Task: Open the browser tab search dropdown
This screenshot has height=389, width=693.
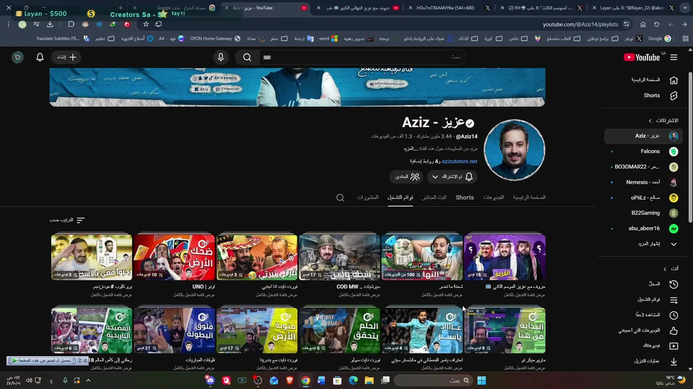Action: (x=684, y=8)
